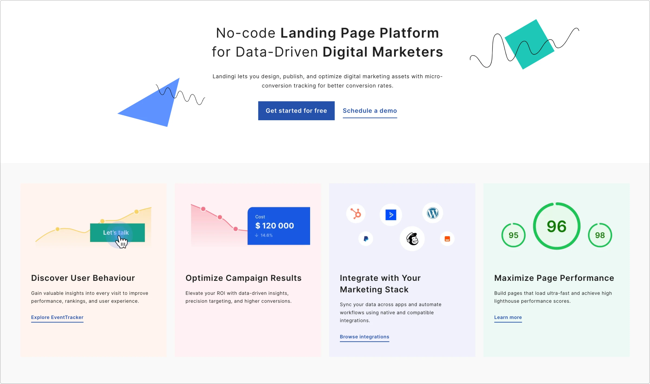Click the 'Let's talk' button graphic
The height and width of the screenshot is (384, 650).
(x=116, y=233)
